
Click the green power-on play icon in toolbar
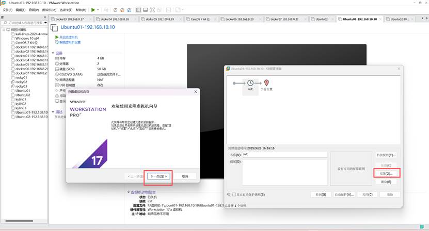click(x=93, y=10)
